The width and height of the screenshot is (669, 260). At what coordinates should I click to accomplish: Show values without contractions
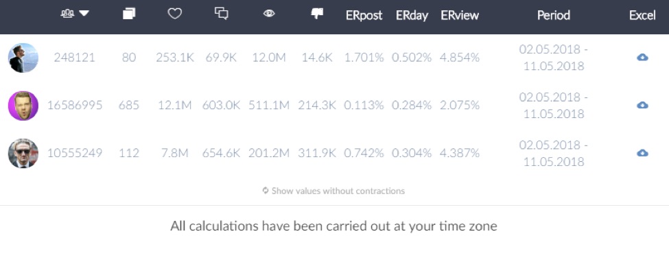pyautogui.click(x=334, y=191)
